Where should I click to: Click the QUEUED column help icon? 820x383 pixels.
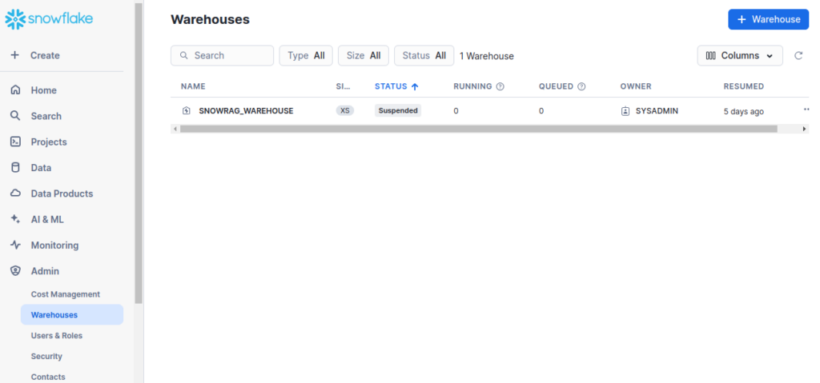(581, 86)
